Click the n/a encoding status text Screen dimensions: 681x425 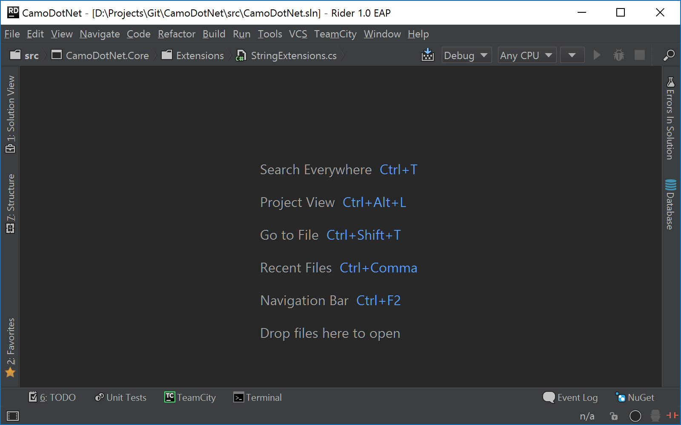click(587, 416)
